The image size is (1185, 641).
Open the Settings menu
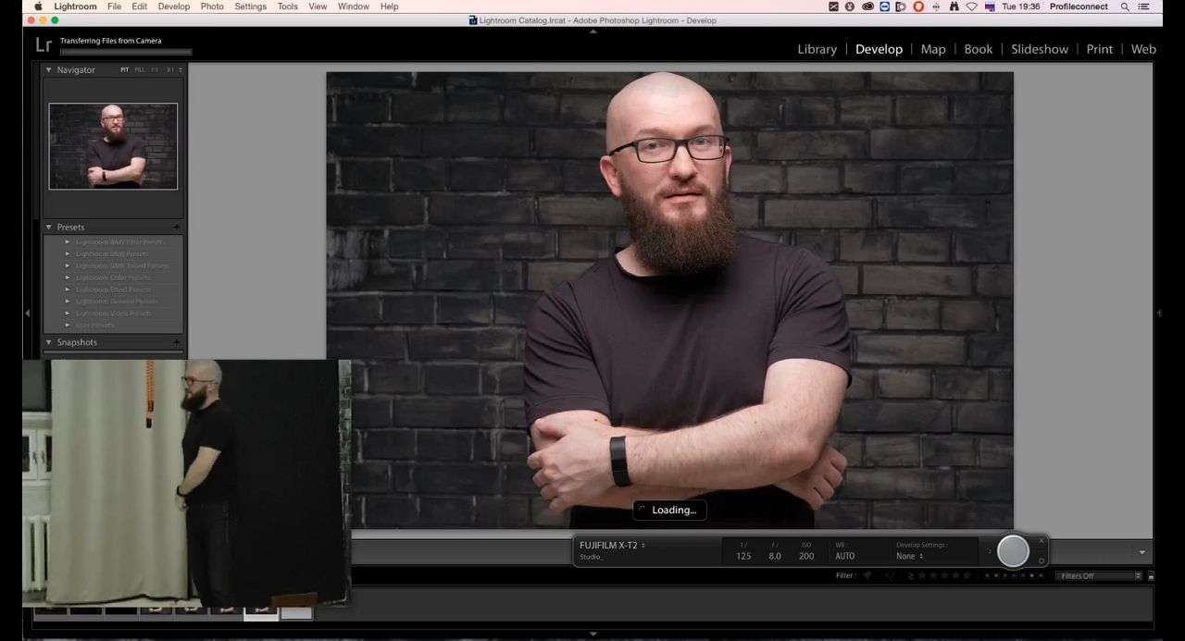(250, 6)
